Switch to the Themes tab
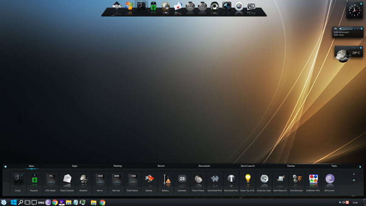This screenshot has width=366, height=206. coord(291,166)
